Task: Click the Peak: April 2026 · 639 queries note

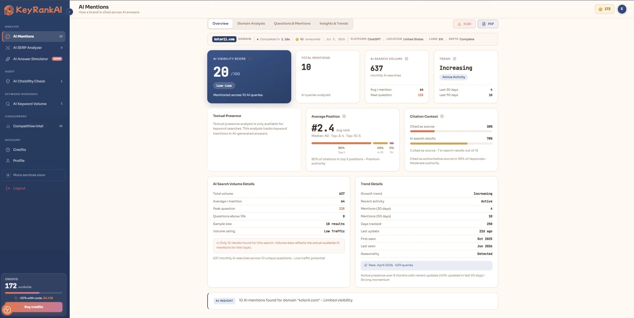Action: [x=426, y=265]
